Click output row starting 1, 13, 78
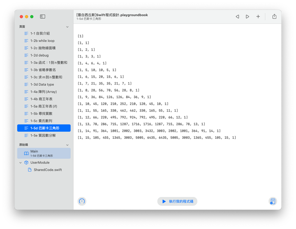296x229 pixels. click(141, 124)
